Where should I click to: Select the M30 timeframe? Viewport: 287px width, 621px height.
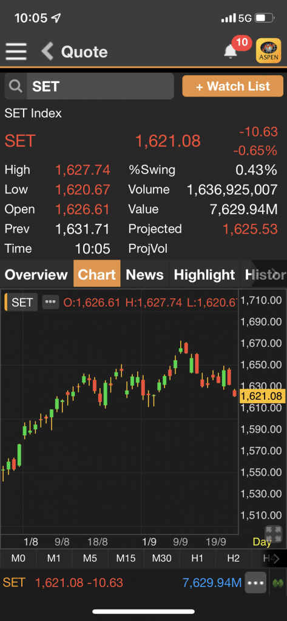point(162,559)
